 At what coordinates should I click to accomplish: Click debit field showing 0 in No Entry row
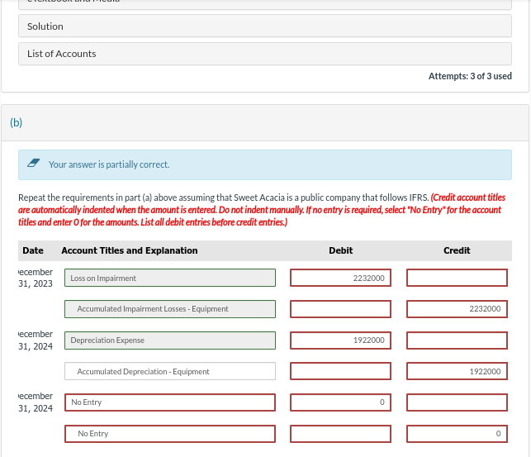(x=340, y=402)
